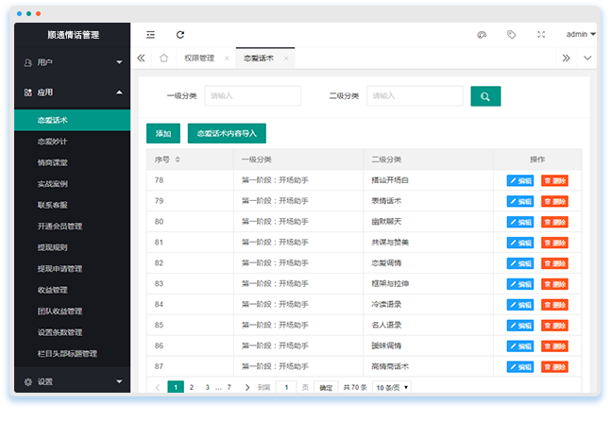Screen dimensions: 611x438
Task: Click the refresh icon in top bar
Action: [180, 35]
